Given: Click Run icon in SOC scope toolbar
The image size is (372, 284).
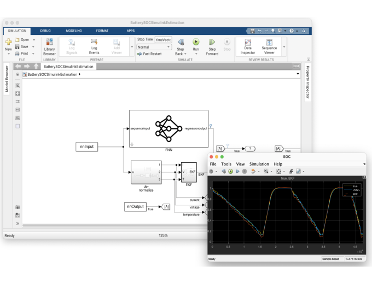Looking at the screenshot, I should point(230,171).
